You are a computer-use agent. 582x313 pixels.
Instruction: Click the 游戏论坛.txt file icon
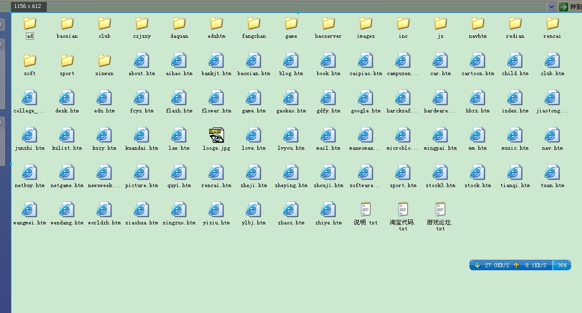pos(440,210)
